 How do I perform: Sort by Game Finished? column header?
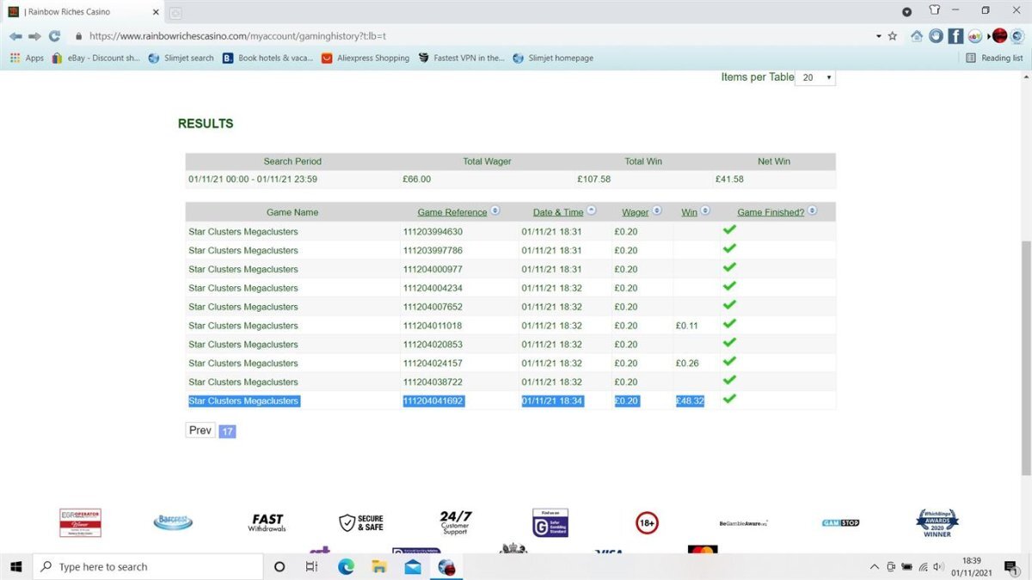(x=771, y=212)
